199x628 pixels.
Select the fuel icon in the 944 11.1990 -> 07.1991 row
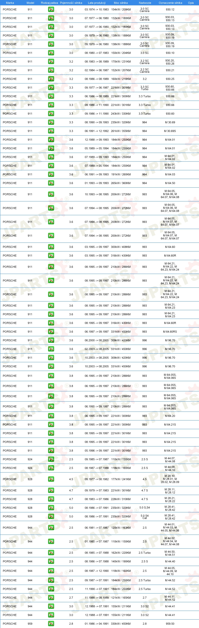[51, 589]
